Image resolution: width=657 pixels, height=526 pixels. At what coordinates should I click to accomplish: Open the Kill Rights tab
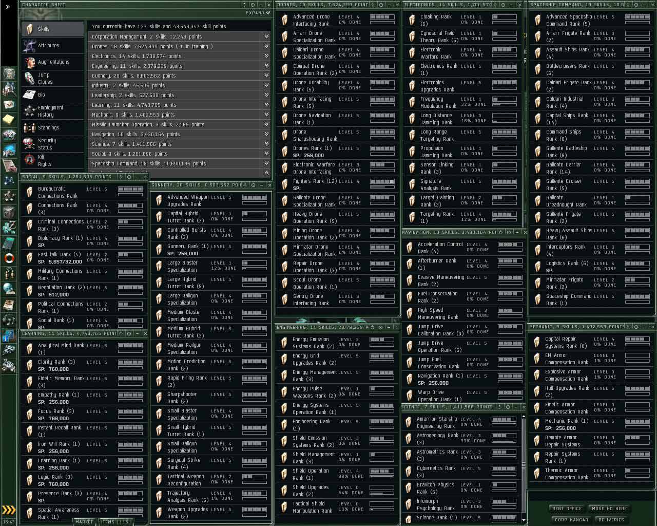pos(53,160)
